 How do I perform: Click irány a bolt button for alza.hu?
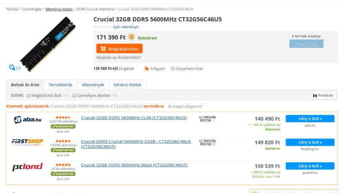tap(310, 119)
